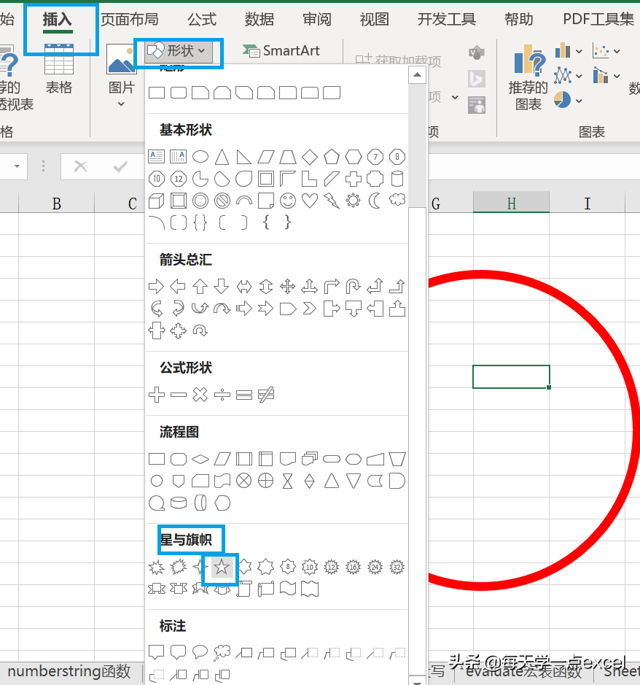
Task: Open the Developer tab
Action: coord(447,19)
